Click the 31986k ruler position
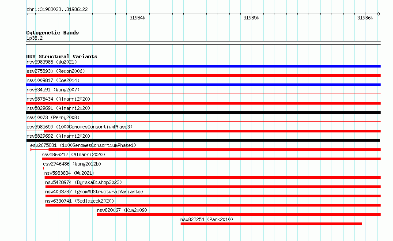This screenshot has width=393, height=241. click(x=365, y=18)
